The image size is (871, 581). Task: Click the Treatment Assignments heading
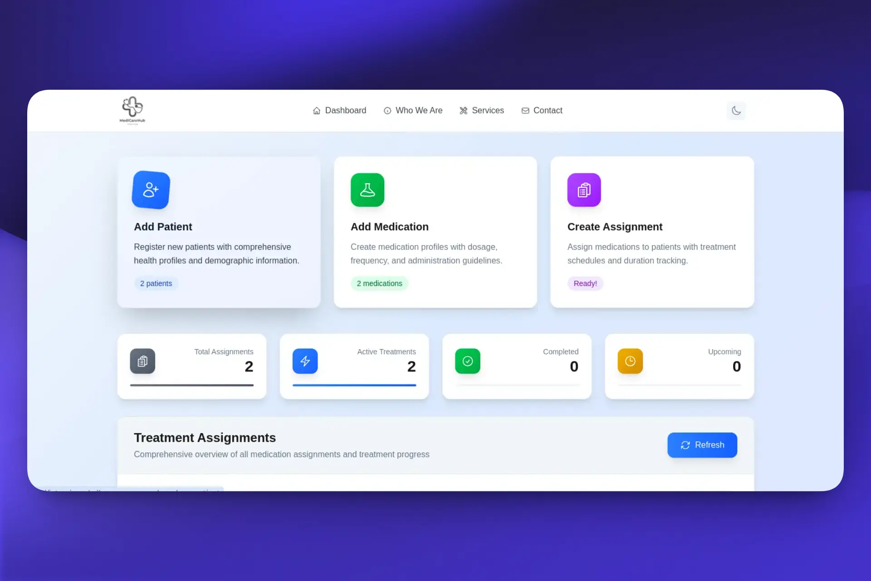tap(205, 438)
